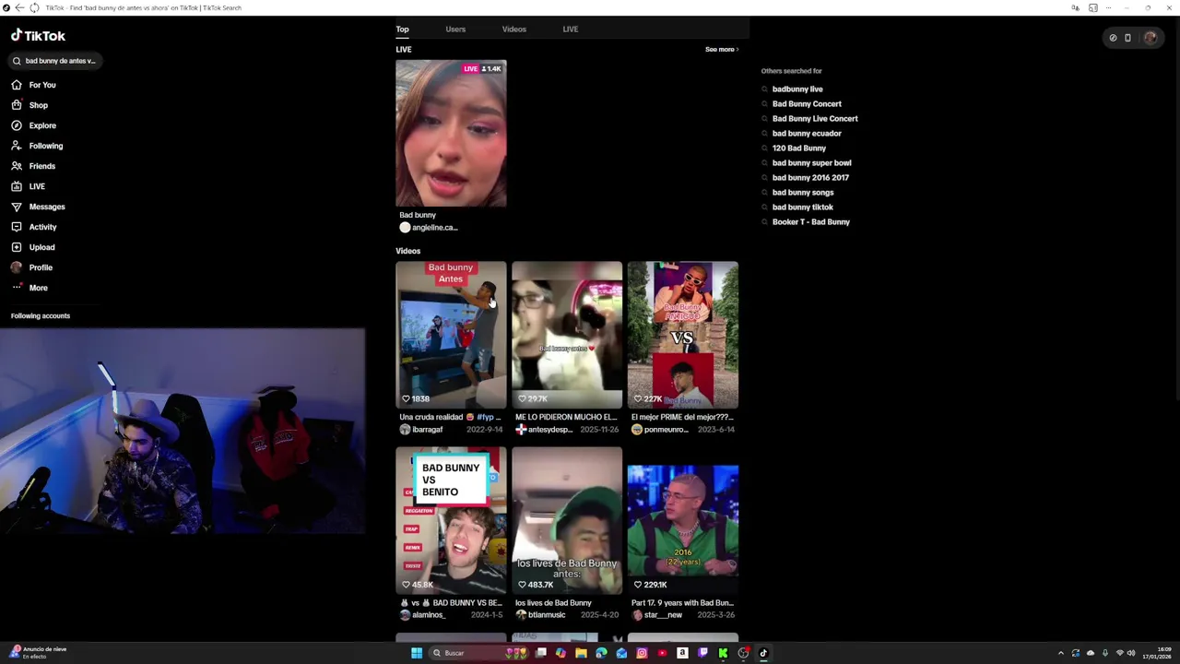This screenshot has height=664, width=1180.
Task: Open the Explore compass icon in sidebar
Action: 17,125
